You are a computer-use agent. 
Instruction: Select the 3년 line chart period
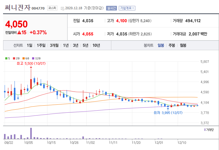click(76, 45)
